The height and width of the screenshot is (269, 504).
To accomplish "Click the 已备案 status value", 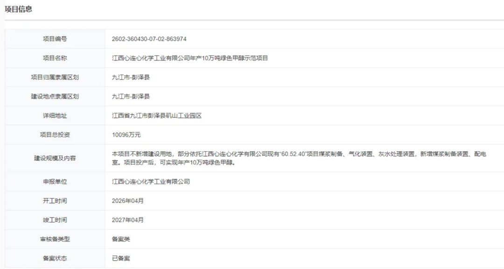I will point(121,258).
